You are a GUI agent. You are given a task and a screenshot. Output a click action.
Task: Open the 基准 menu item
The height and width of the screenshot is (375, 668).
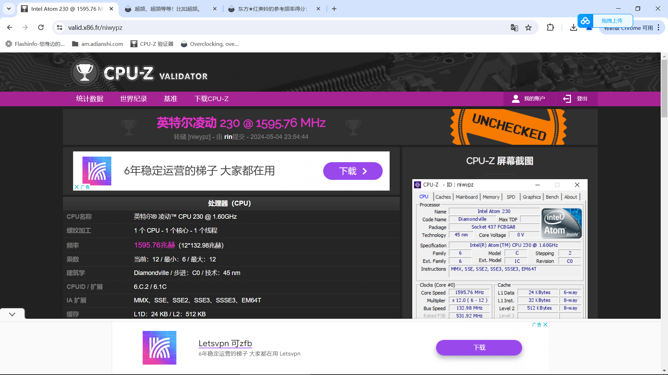click(170, 99)
